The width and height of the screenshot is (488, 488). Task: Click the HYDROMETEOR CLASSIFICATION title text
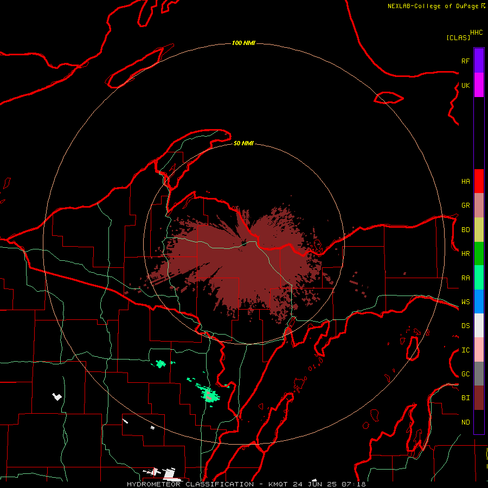click(x=190, y=484)
